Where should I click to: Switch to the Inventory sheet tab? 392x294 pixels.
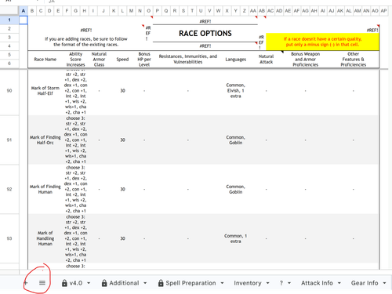pyautogui.click(x=248, y=283)
